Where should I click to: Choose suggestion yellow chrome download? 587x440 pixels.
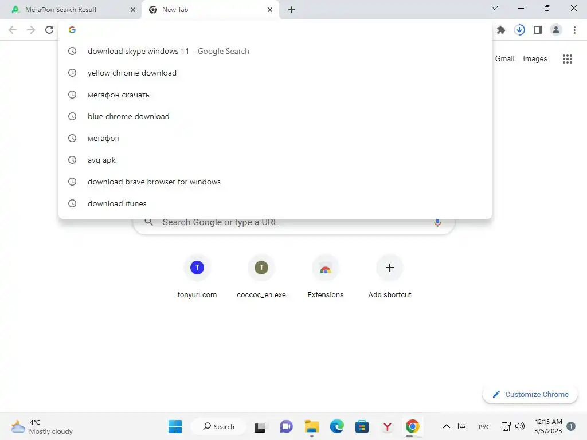pyautogui.click(x=275, y=73)
